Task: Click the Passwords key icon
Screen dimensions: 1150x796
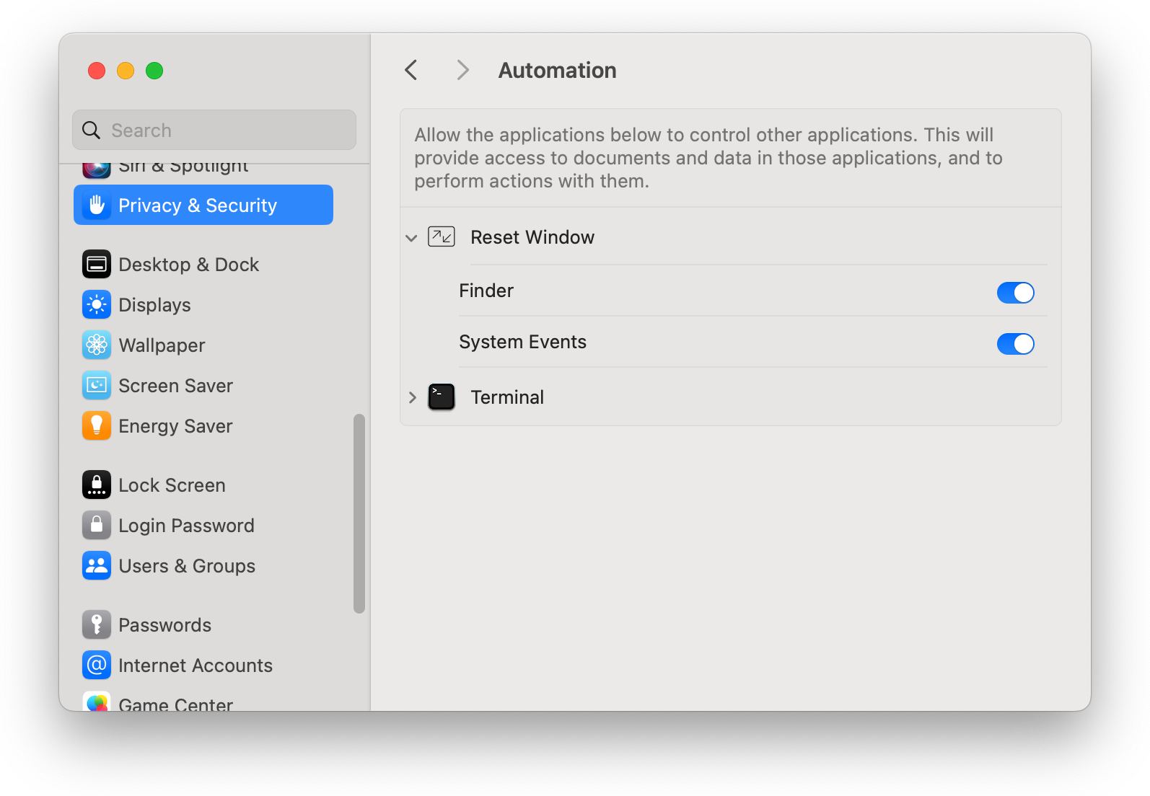Action: 97,625
